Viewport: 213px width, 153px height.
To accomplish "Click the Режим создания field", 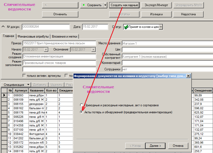I will coord(59,56).
